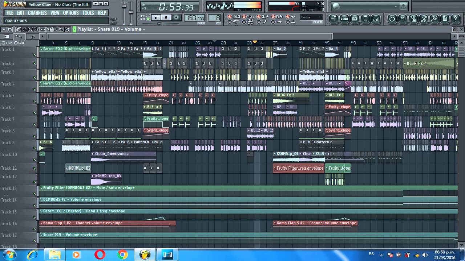Select the SLIDE radio option
This screenshot has height=261, width=465.
(16, 43)
